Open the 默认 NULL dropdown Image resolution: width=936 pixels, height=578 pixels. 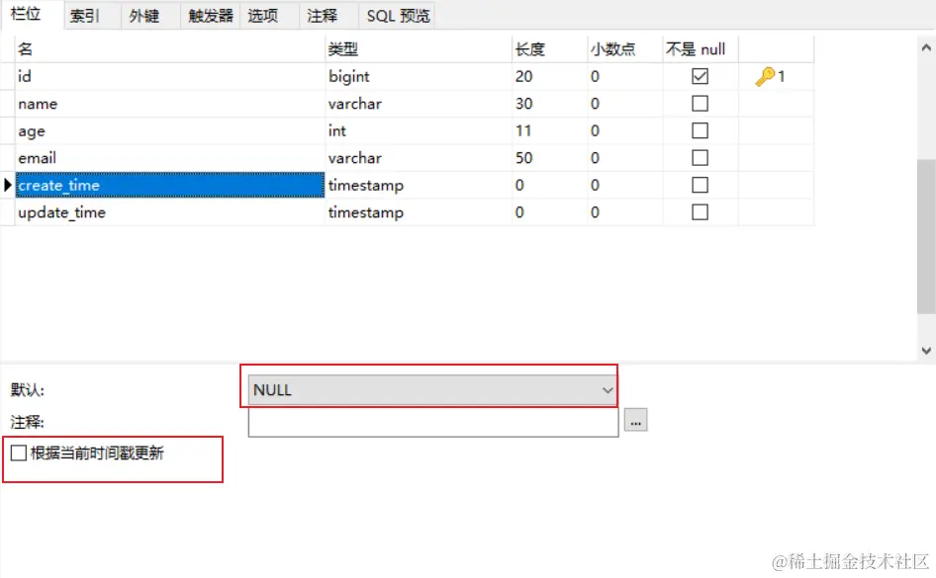click(432, 390)
